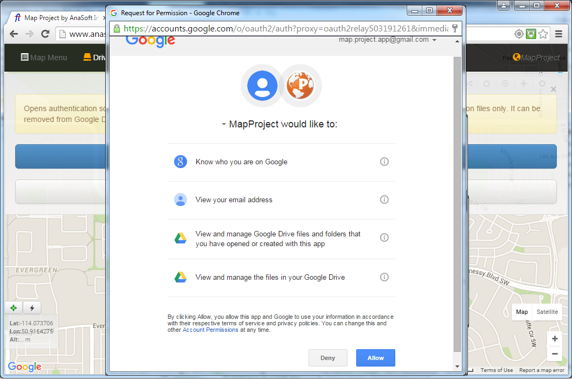Image resolution: width=572 pixels, height=379 pixels.
Task: Click the green crosshair locate button on map
Action: (x=14, y=308)
